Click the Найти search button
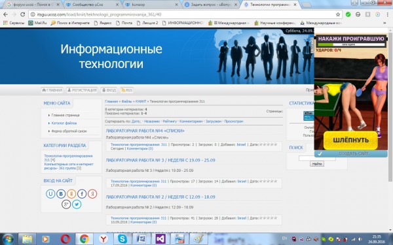 (317, 164)
